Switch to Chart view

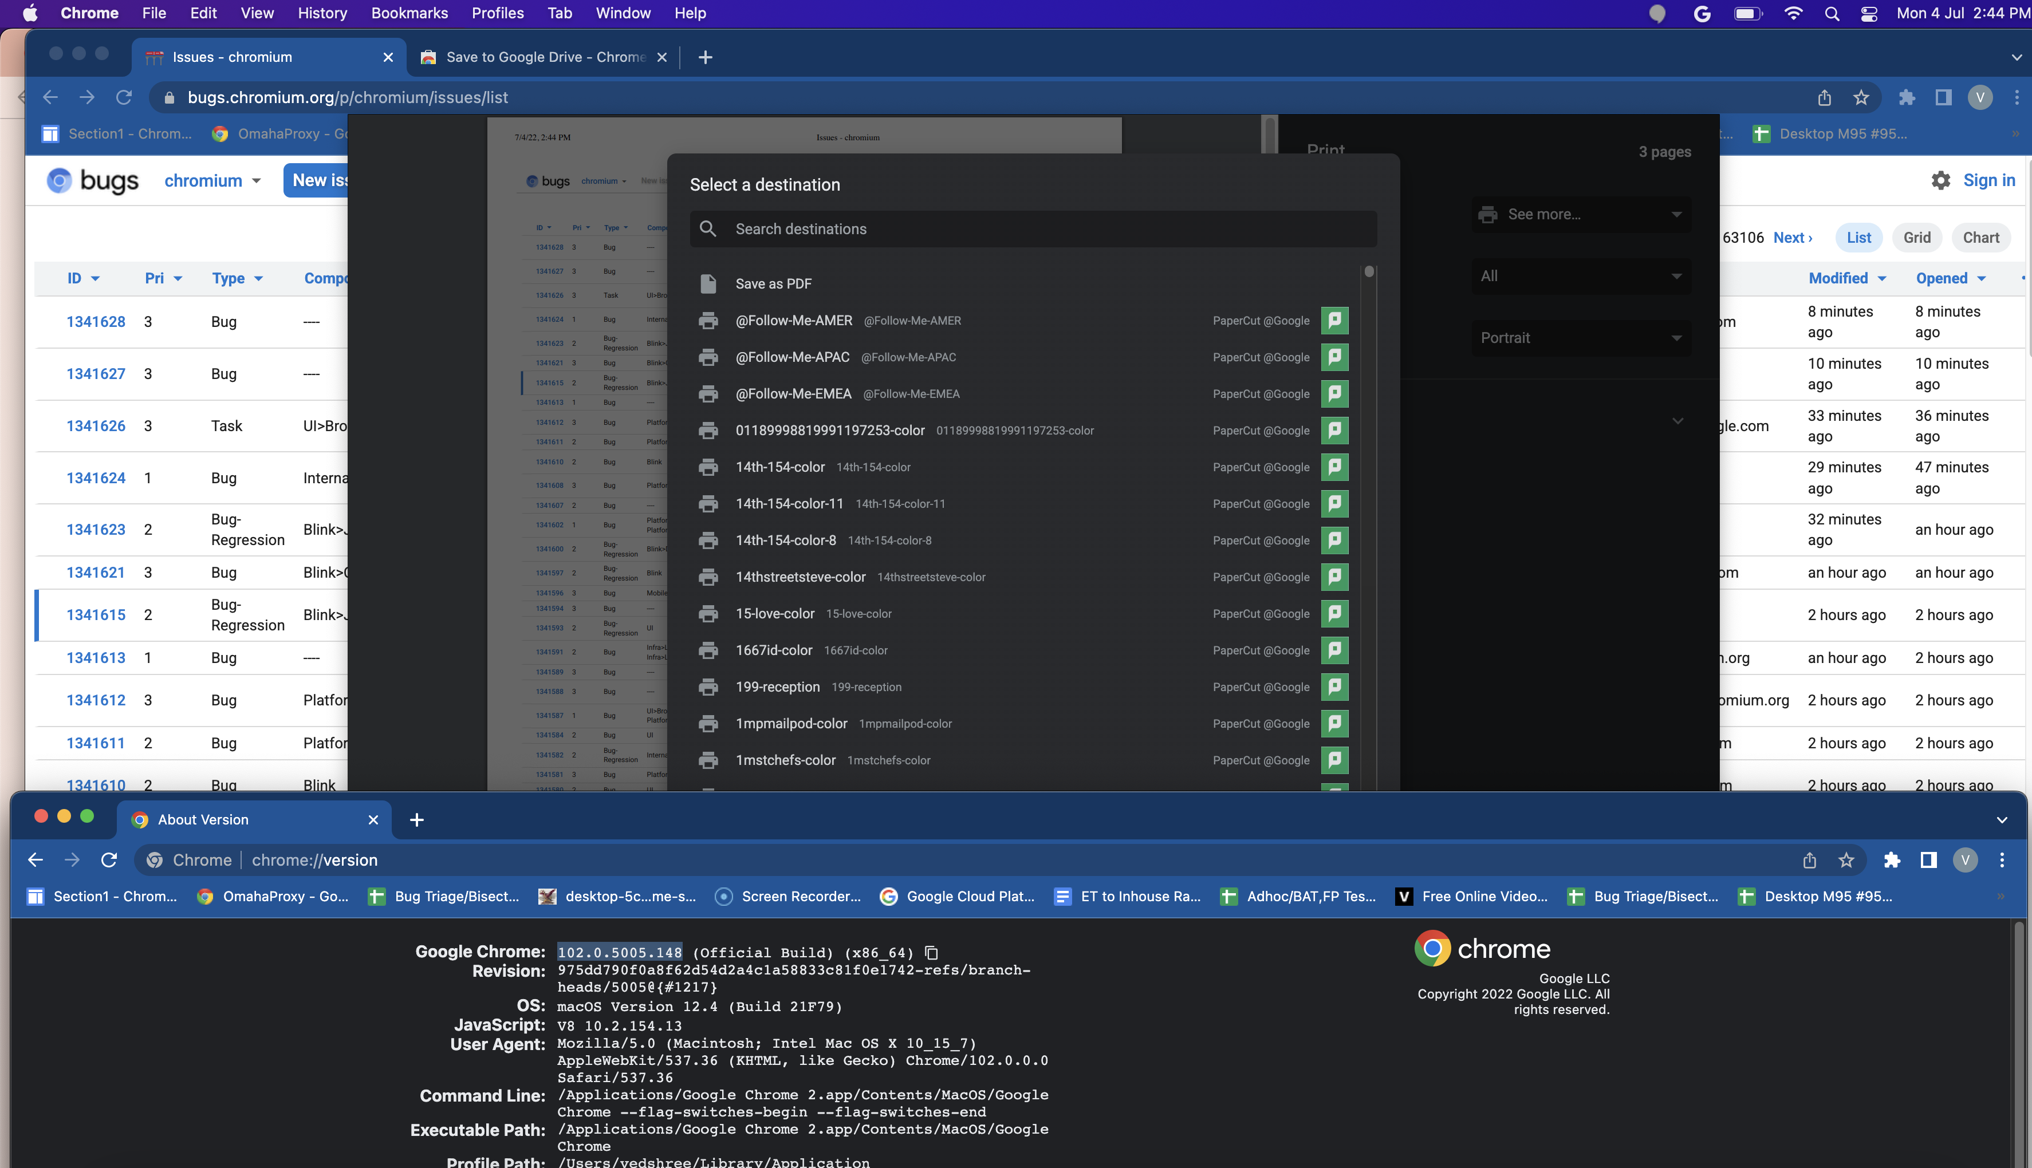coord(1980,238)
